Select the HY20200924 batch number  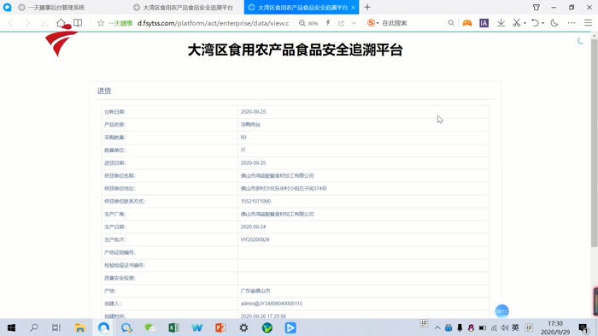coord(255,239)
